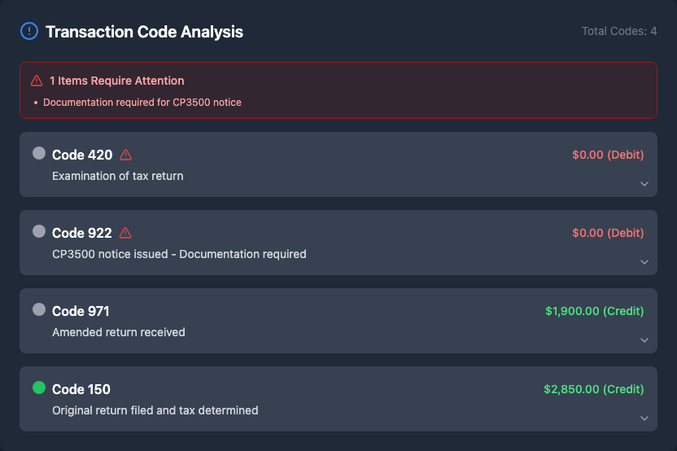Click the $1,900.00 (Credit) amount

(594, 311)
